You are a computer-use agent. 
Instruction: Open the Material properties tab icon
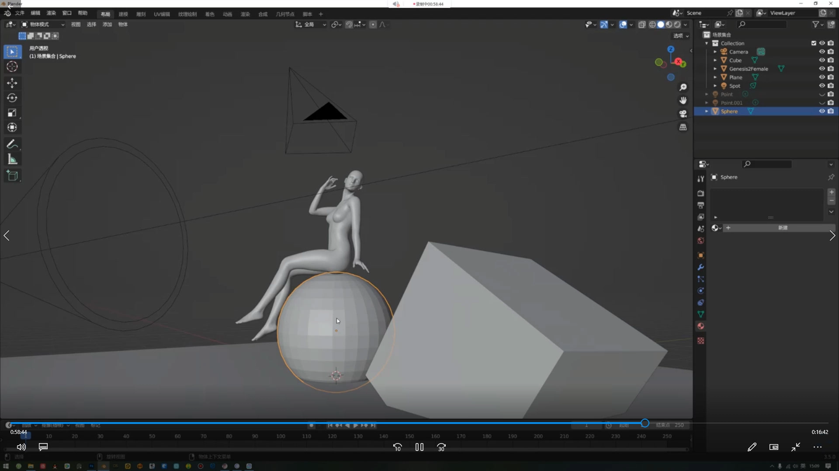pos(700,326)
